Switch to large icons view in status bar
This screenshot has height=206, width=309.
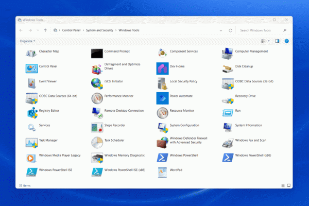pyautogui.click(x=289, y=185)
